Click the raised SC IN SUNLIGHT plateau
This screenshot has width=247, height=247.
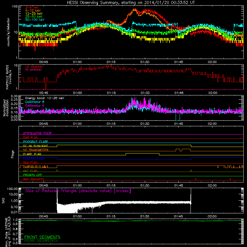(124, 145)
